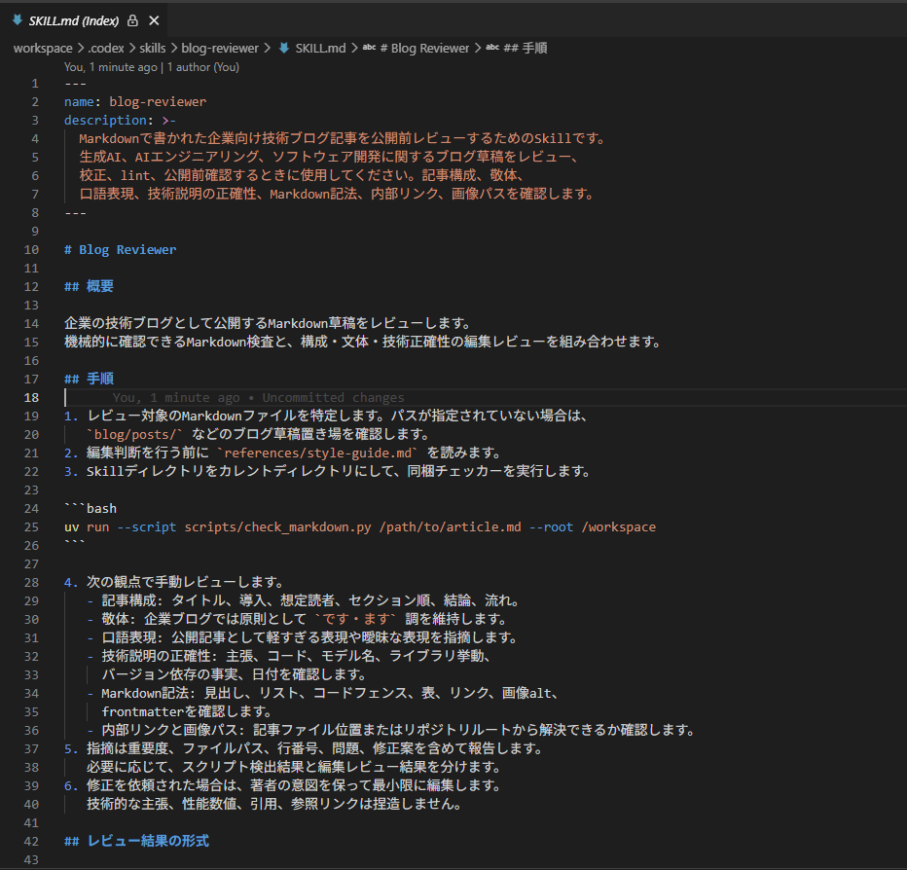Click the line 'frontmatterを確認します。'
Screen dimensions: 907x870
pyautogui.click(x=187, y=712)
